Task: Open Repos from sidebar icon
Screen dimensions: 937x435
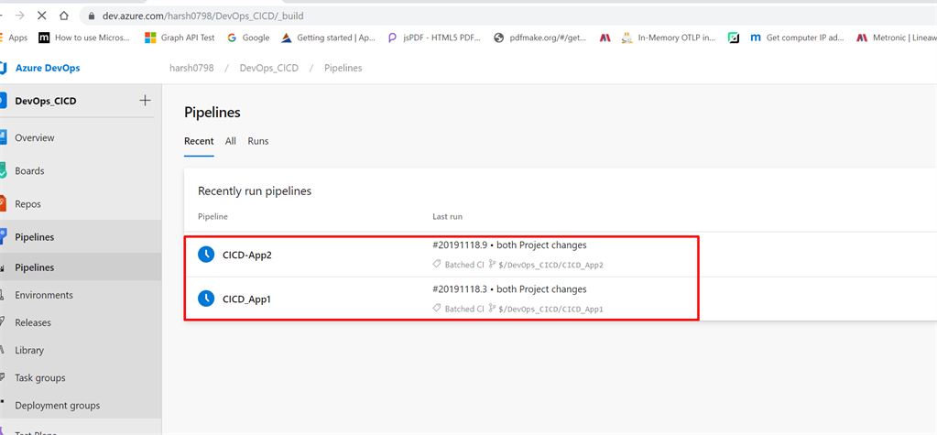Action: (x=4, y=204)
